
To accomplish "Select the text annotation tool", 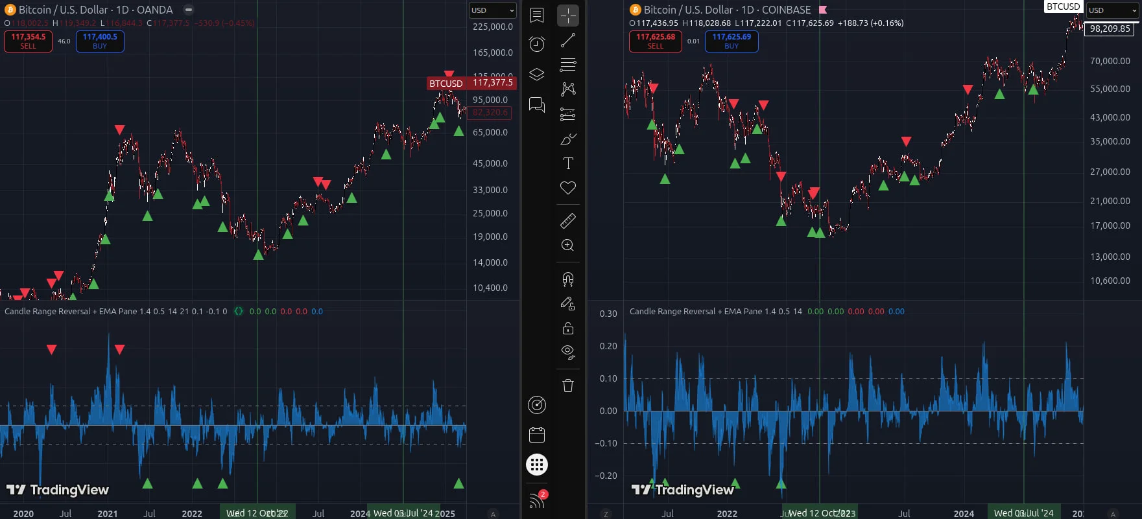I will pyautogui.click(x=568, y=164).
